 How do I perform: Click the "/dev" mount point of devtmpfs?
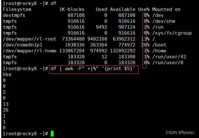point(158,15)
